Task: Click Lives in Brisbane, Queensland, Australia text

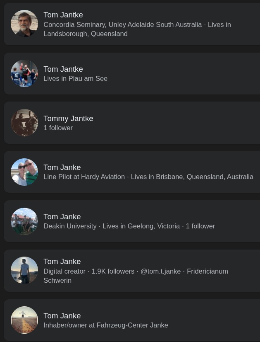Action: coord(192,177)
